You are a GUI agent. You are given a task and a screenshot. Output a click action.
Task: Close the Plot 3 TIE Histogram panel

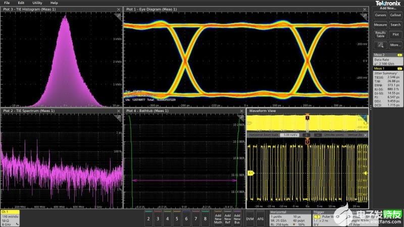tap(119, 10)
